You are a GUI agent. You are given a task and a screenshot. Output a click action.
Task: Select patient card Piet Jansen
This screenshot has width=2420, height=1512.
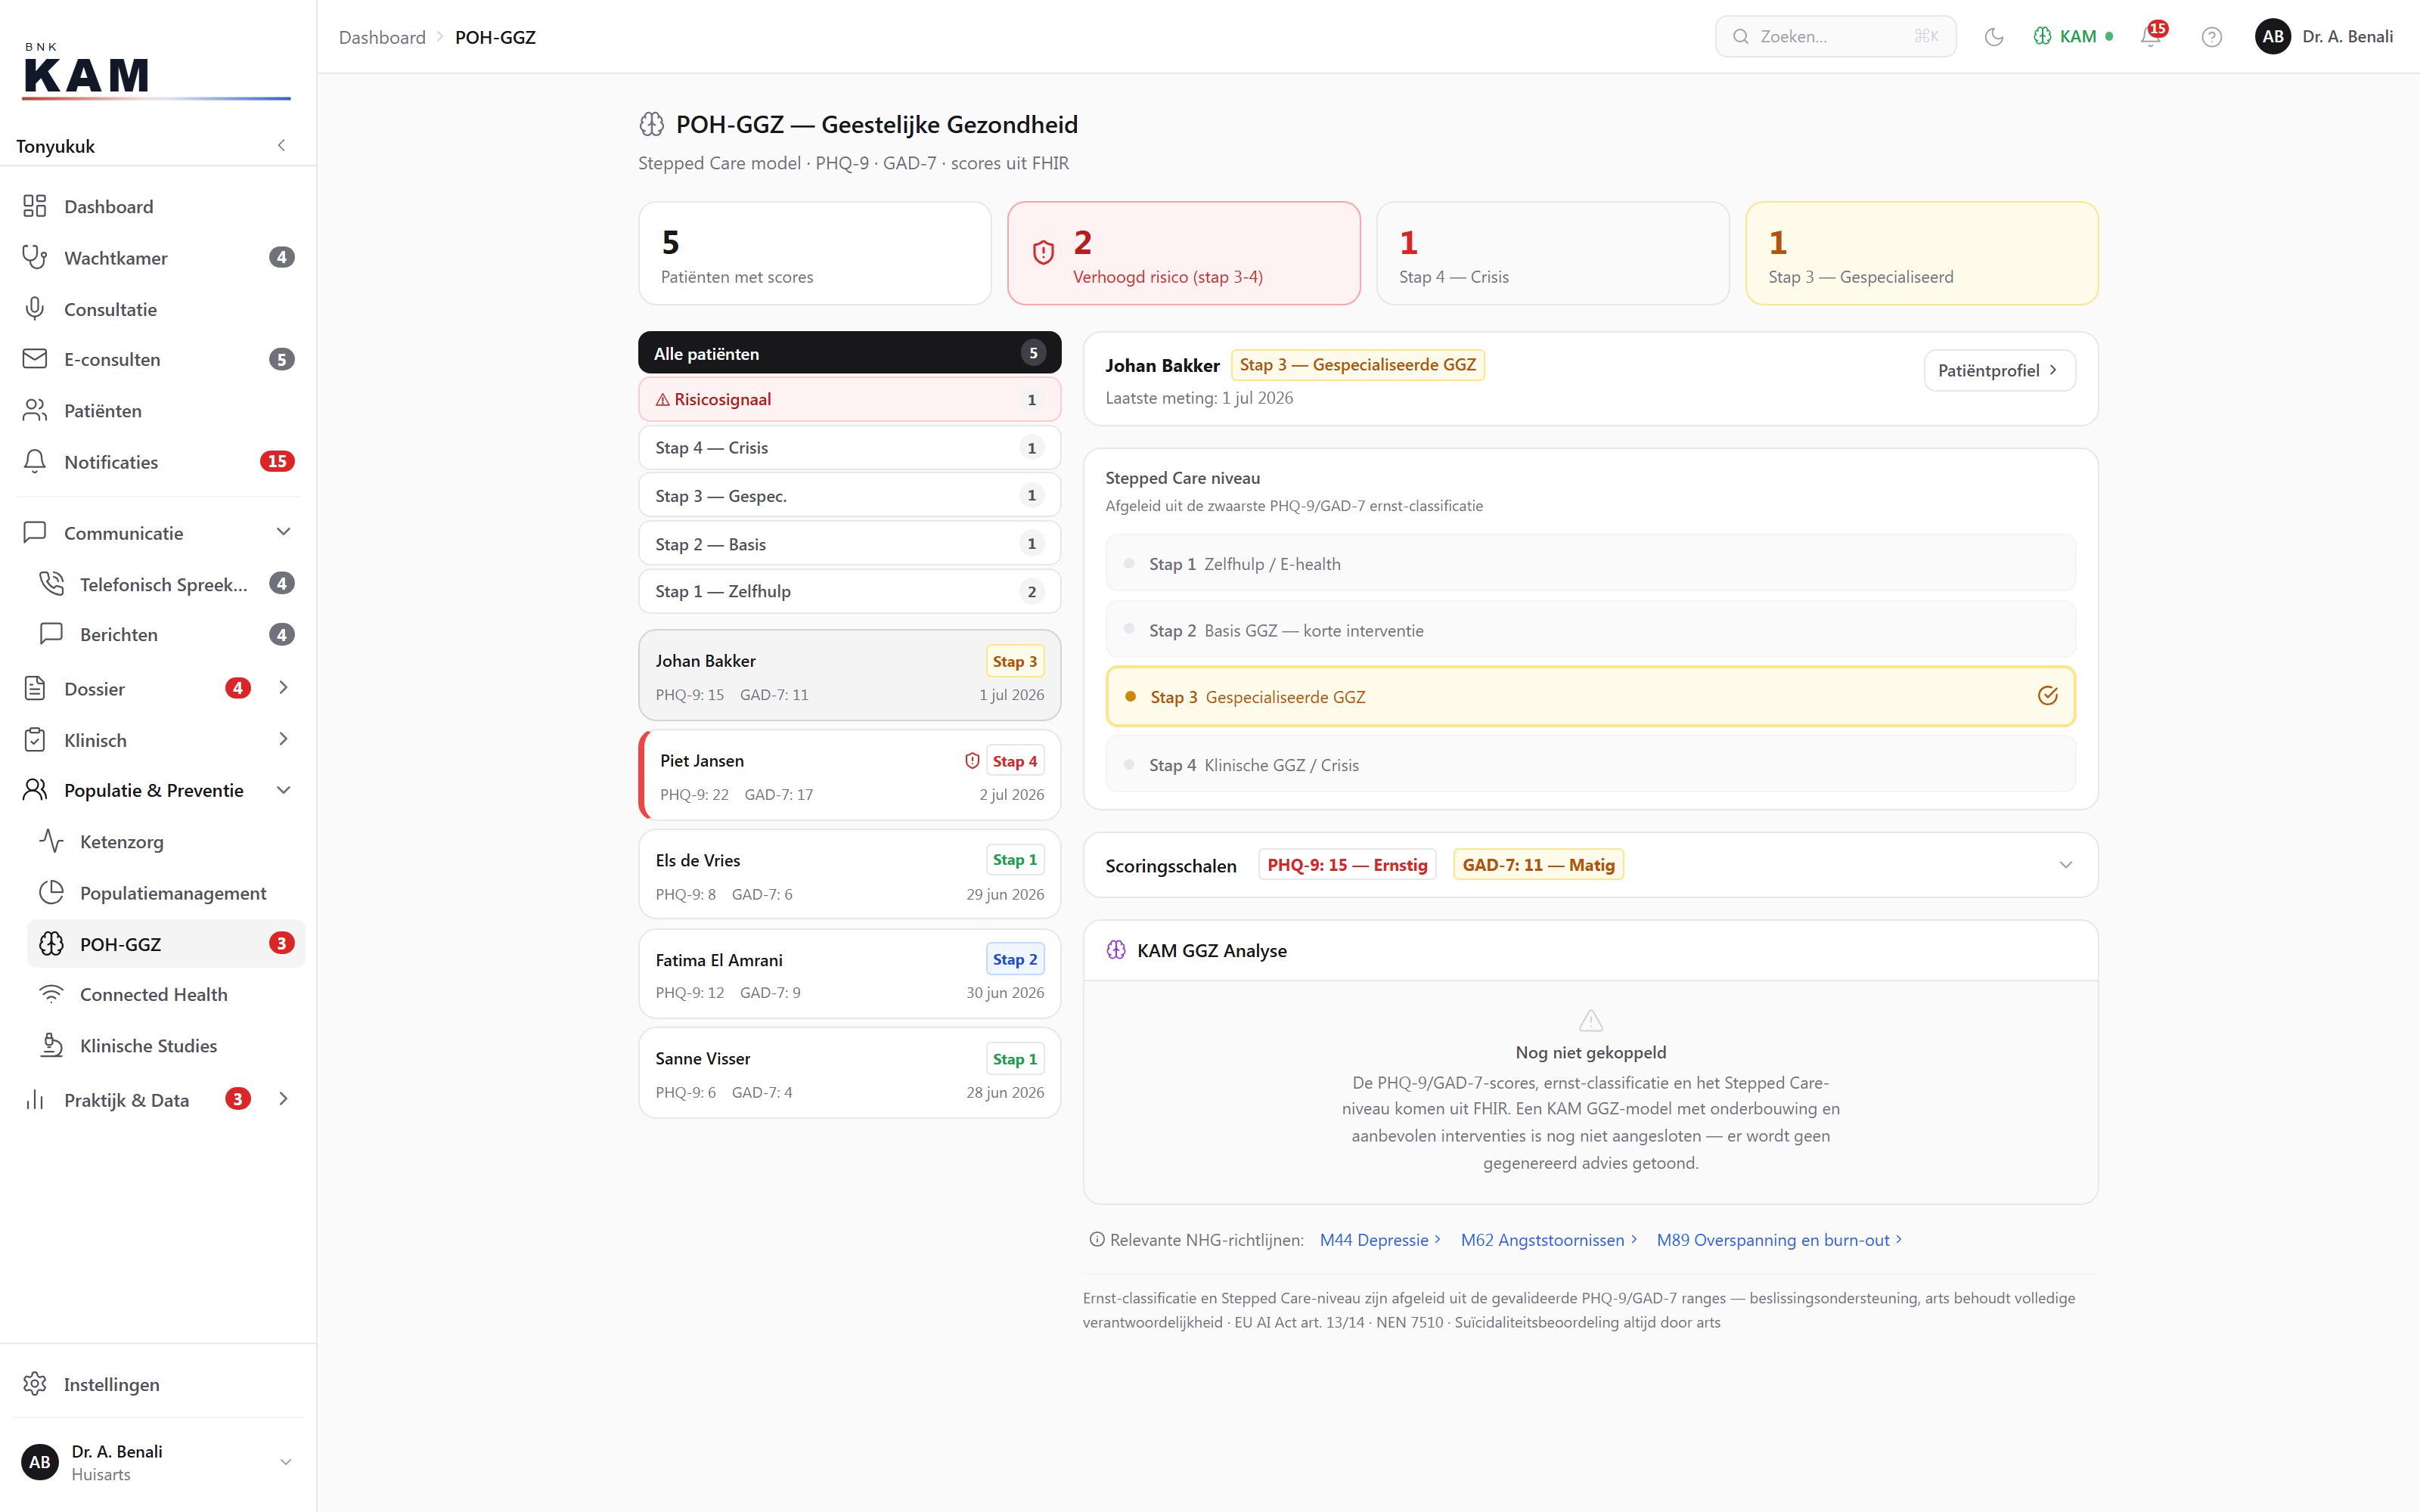(849, 775)
